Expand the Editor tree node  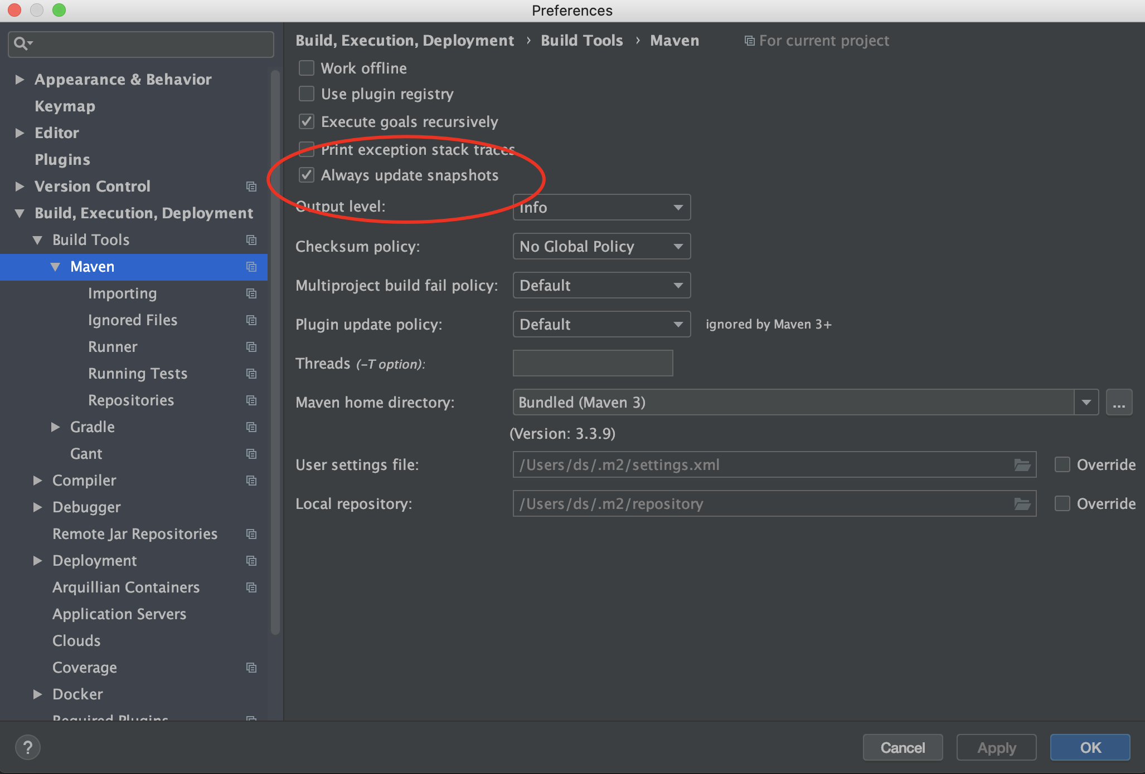20,133
